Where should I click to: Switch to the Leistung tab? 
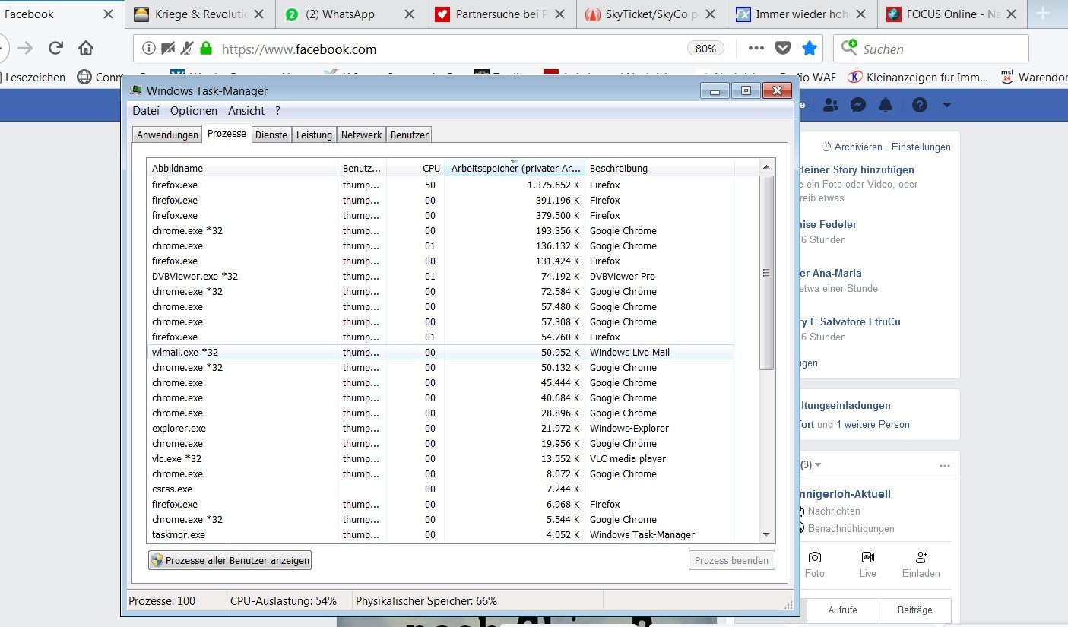pyautogui.click(x=314, y=135)
